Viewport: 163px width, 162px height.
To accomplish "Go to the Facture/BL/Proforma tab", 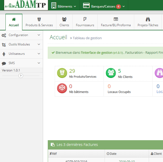I will (116, 22).
